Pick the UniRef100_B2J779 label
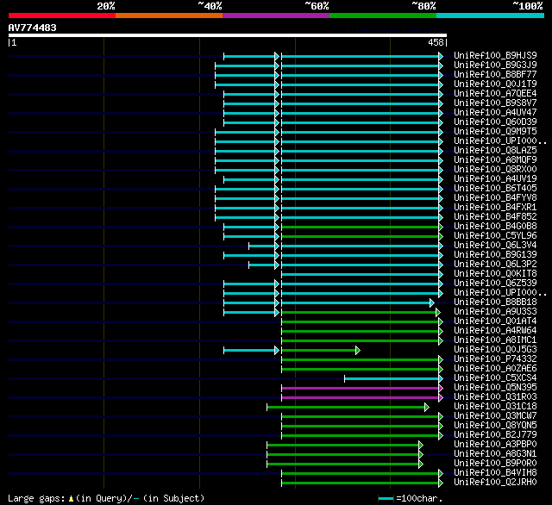 point(495,435)
